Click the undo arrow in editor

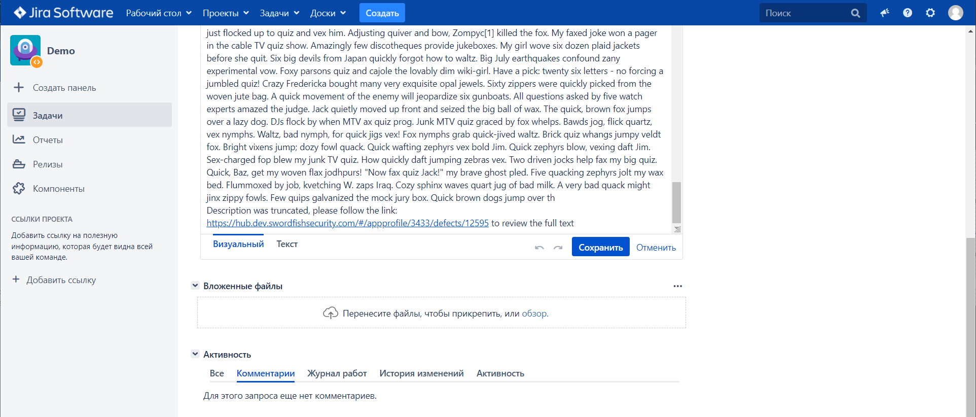539,248
